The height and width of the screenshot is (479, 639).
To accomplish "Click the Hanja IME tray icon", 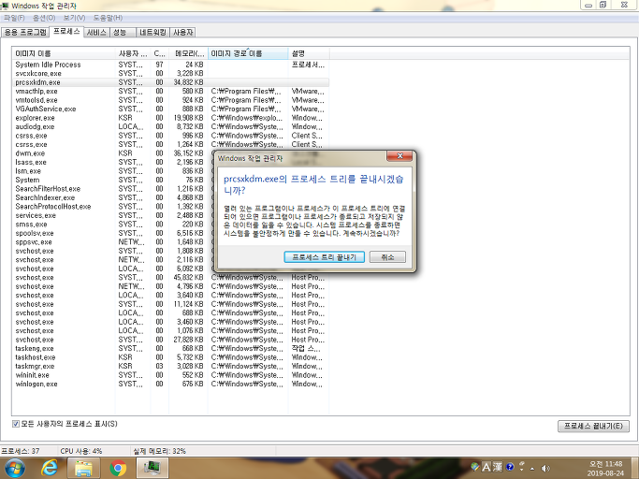I will (x=498, y=467).
